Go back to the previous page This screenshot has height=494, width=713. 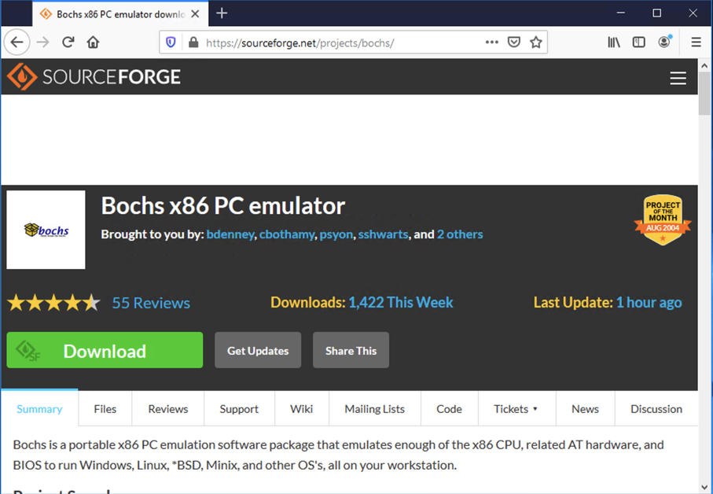pos(17,42)
